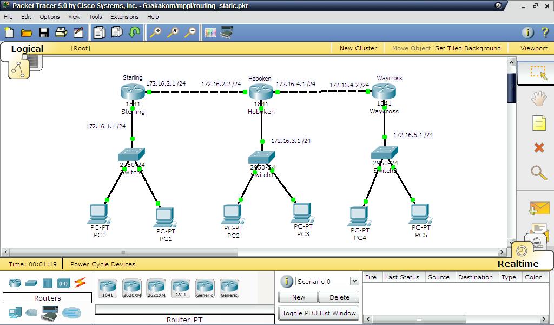The height and width of the screenshot is (325, 554).
Task: Reset zoom with the R magnifier
Action: tap(173, 32)
